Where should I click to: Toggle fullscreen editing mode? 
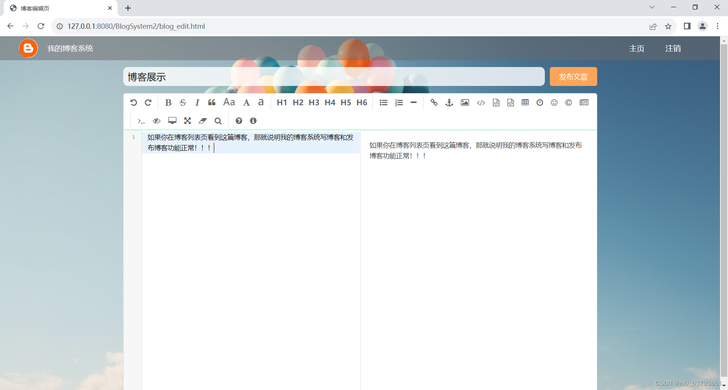tap(187, 120)
